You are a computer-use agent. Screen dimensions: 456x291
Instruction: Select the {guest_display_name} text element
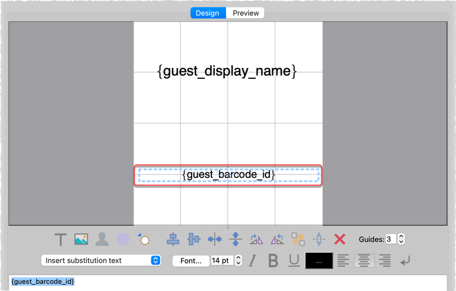click(x=227, y=71)
